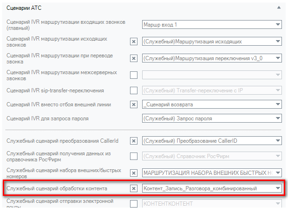
Task: Enable sip-transfer switching scenario checkbox
Action: 134,90
